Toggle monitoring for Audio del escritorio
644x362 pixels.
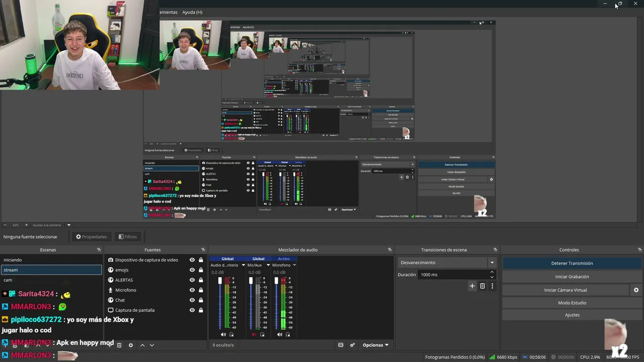coord(231,334)
